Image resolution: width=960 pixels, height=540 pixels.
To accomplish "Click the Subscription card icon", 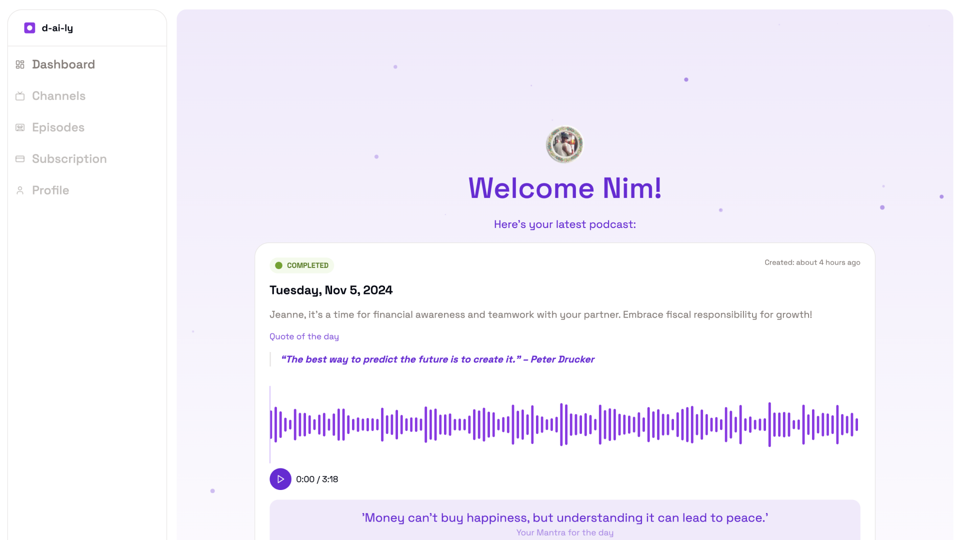I will (x=20, y=159).
